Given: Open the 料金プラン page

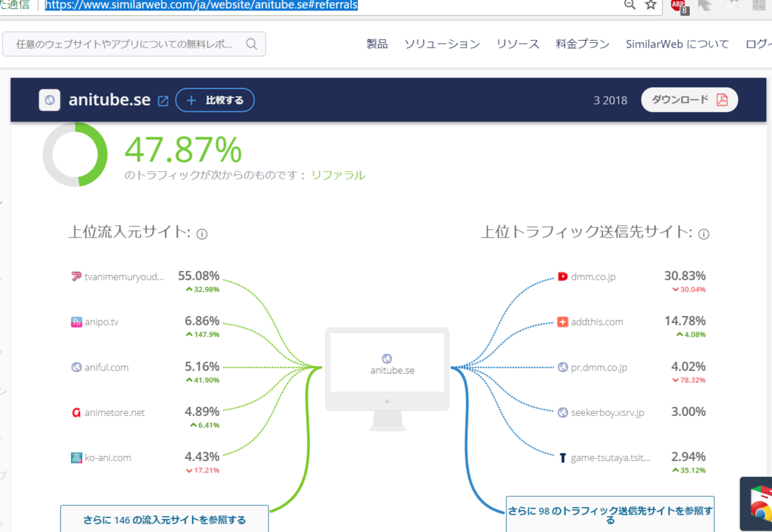Looking at the screenshot, I should click(x=583, y=44).
